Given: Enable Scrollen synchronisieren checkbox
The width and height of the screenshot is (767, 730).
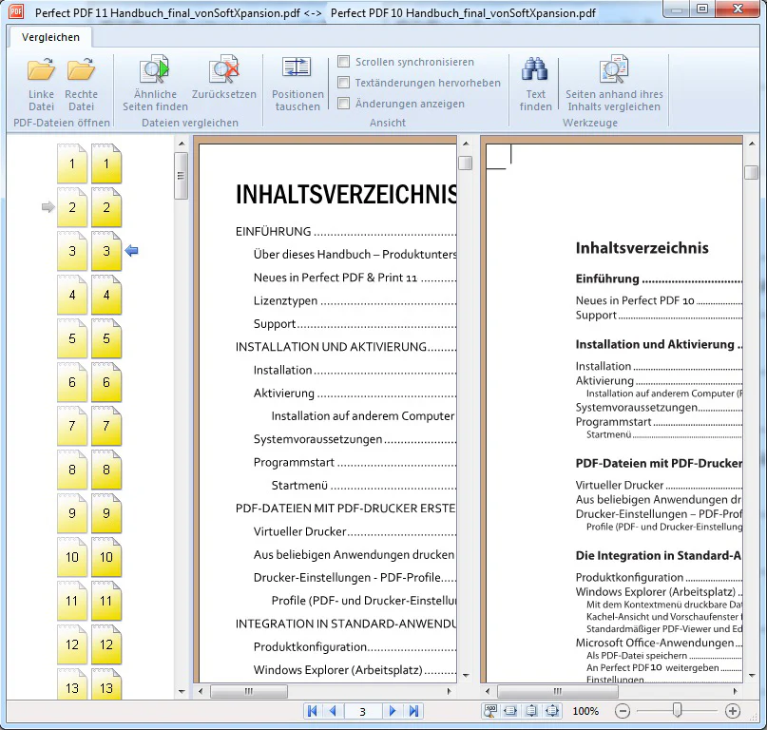Looking at the screenshot, I should coord(344,62).
